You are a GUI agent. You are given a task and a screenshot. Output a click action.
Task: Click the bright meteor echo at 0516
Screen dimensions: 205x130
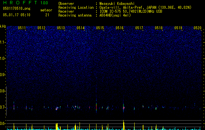pyautogui.click(x=124, y=108)
